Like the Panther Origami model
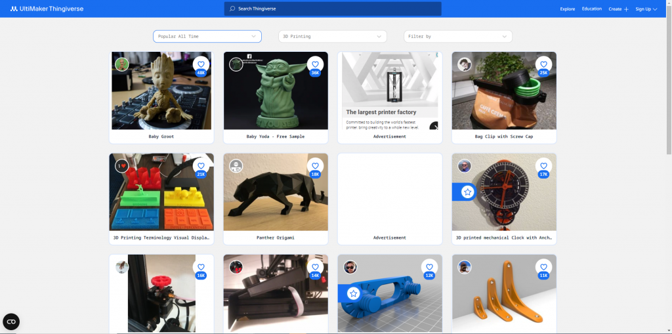The height and width of the screenshot is (334, 672). pyautogui.click(x=315, y=165)
